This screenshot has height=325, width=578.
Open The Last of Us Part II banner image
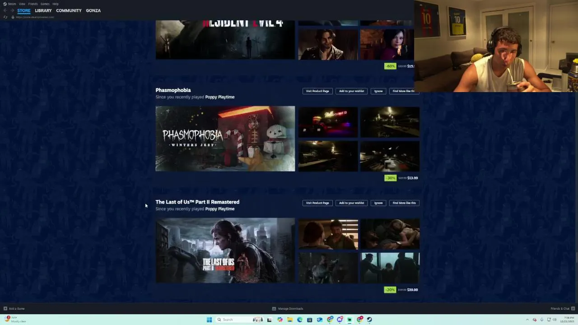[x=225, y=251]
